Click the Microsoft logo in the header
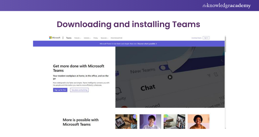This screenshot has width=259, height=137. coord(55,38)
